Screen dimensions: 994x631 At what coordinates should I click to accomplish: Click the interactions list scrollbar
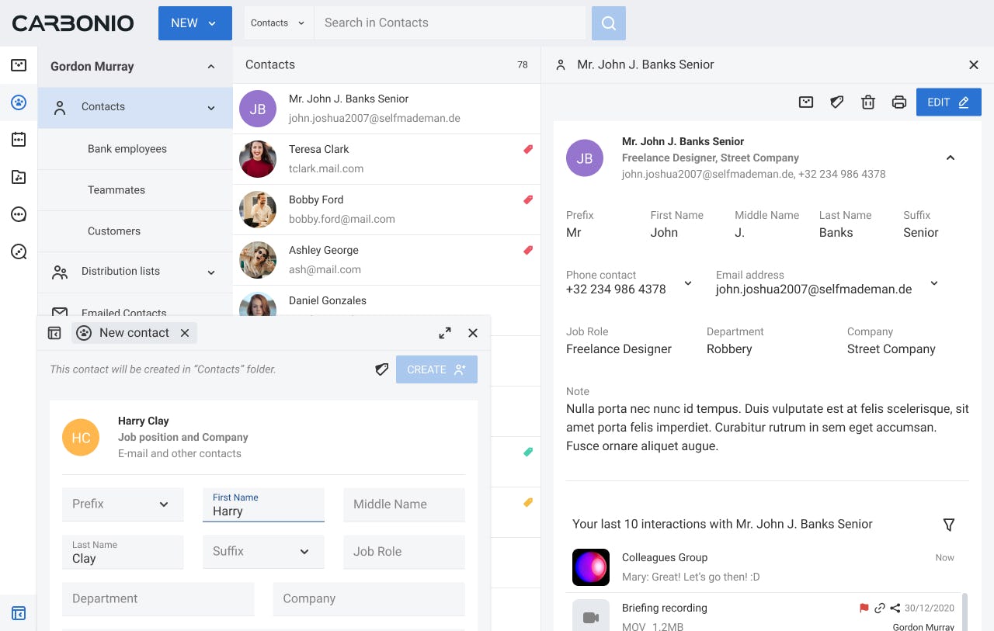point(965,612)
